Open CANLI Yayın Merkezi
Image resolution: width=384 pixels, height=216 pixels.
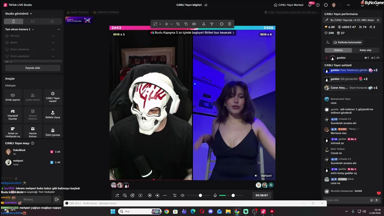pyautogui.click(x=289, y=5)
